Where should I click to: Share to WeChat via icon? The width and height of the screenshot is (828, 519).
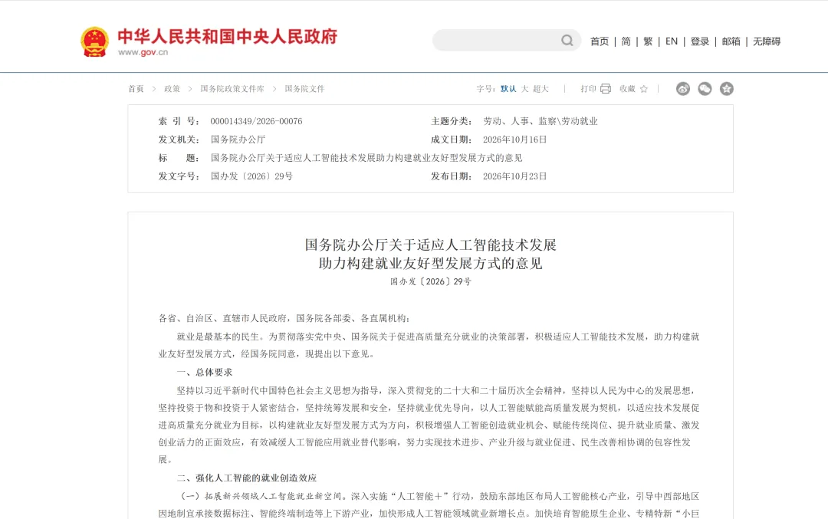(705, 89)
